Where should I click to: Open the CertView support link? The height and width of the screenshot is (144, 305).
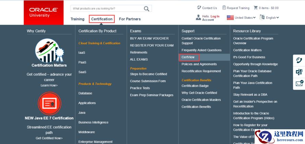pos(188,57)
